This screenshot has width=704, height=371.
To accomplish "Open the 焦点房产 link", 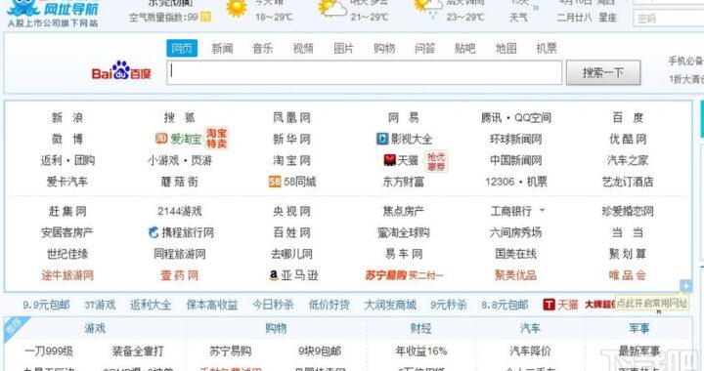I will click(x=404, y=211).
